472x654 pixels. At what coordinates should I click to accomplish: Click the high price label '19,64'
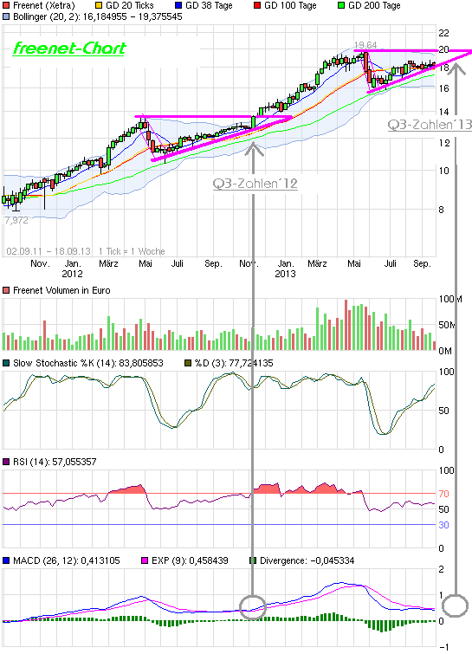click(x=365, y=45)
